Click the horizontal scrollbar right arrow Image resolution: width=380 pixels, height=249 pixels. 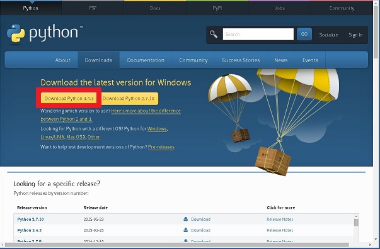click(x=370, y=245)
